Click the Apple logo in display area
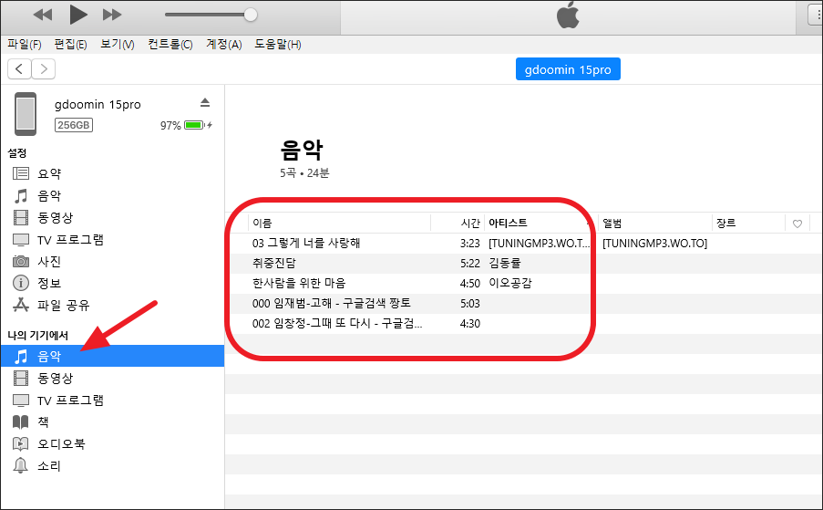Viewport: 823px width, 510px height. [568, 16]
